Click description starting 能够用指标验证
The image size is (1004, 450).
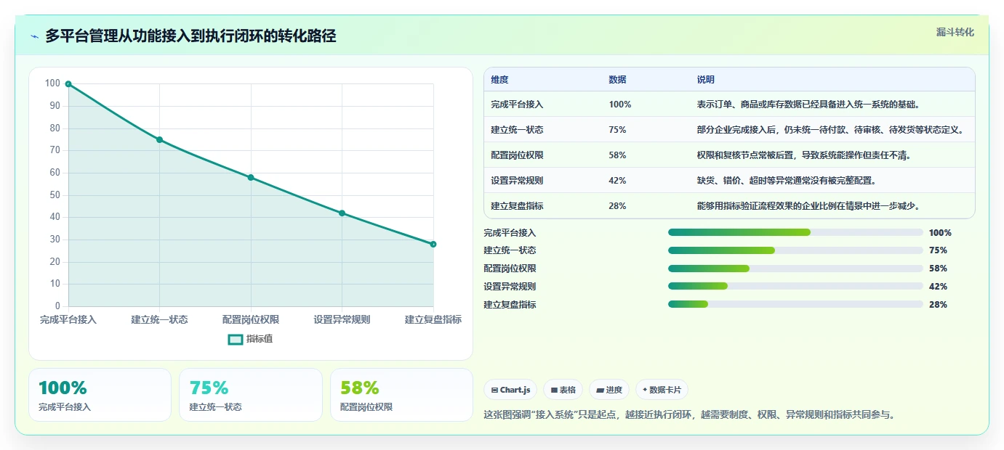click(809, 206)
